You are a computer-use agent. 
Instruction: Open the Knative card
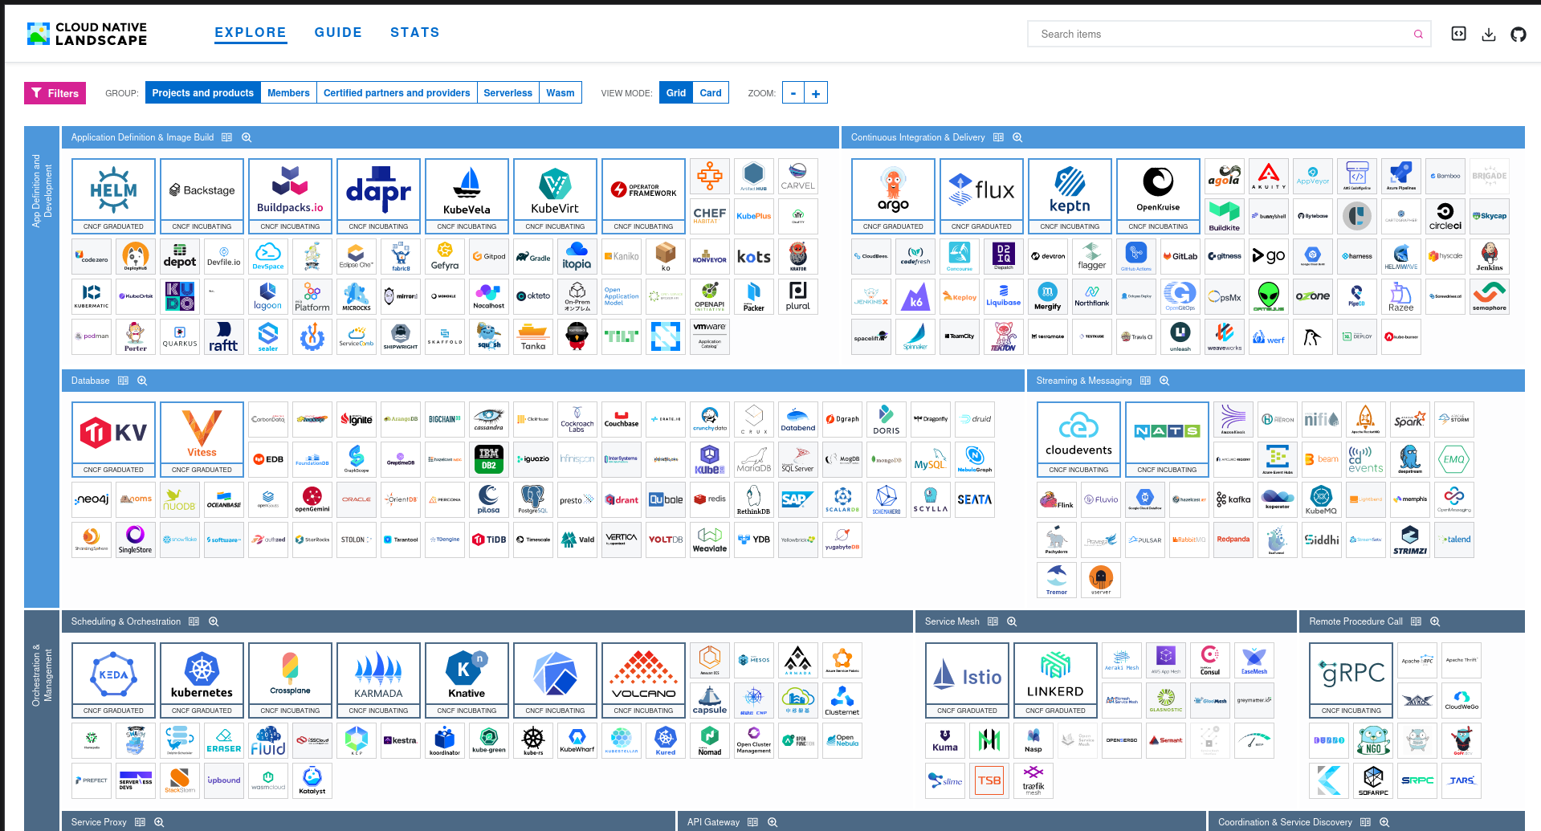tap(467, 680)
